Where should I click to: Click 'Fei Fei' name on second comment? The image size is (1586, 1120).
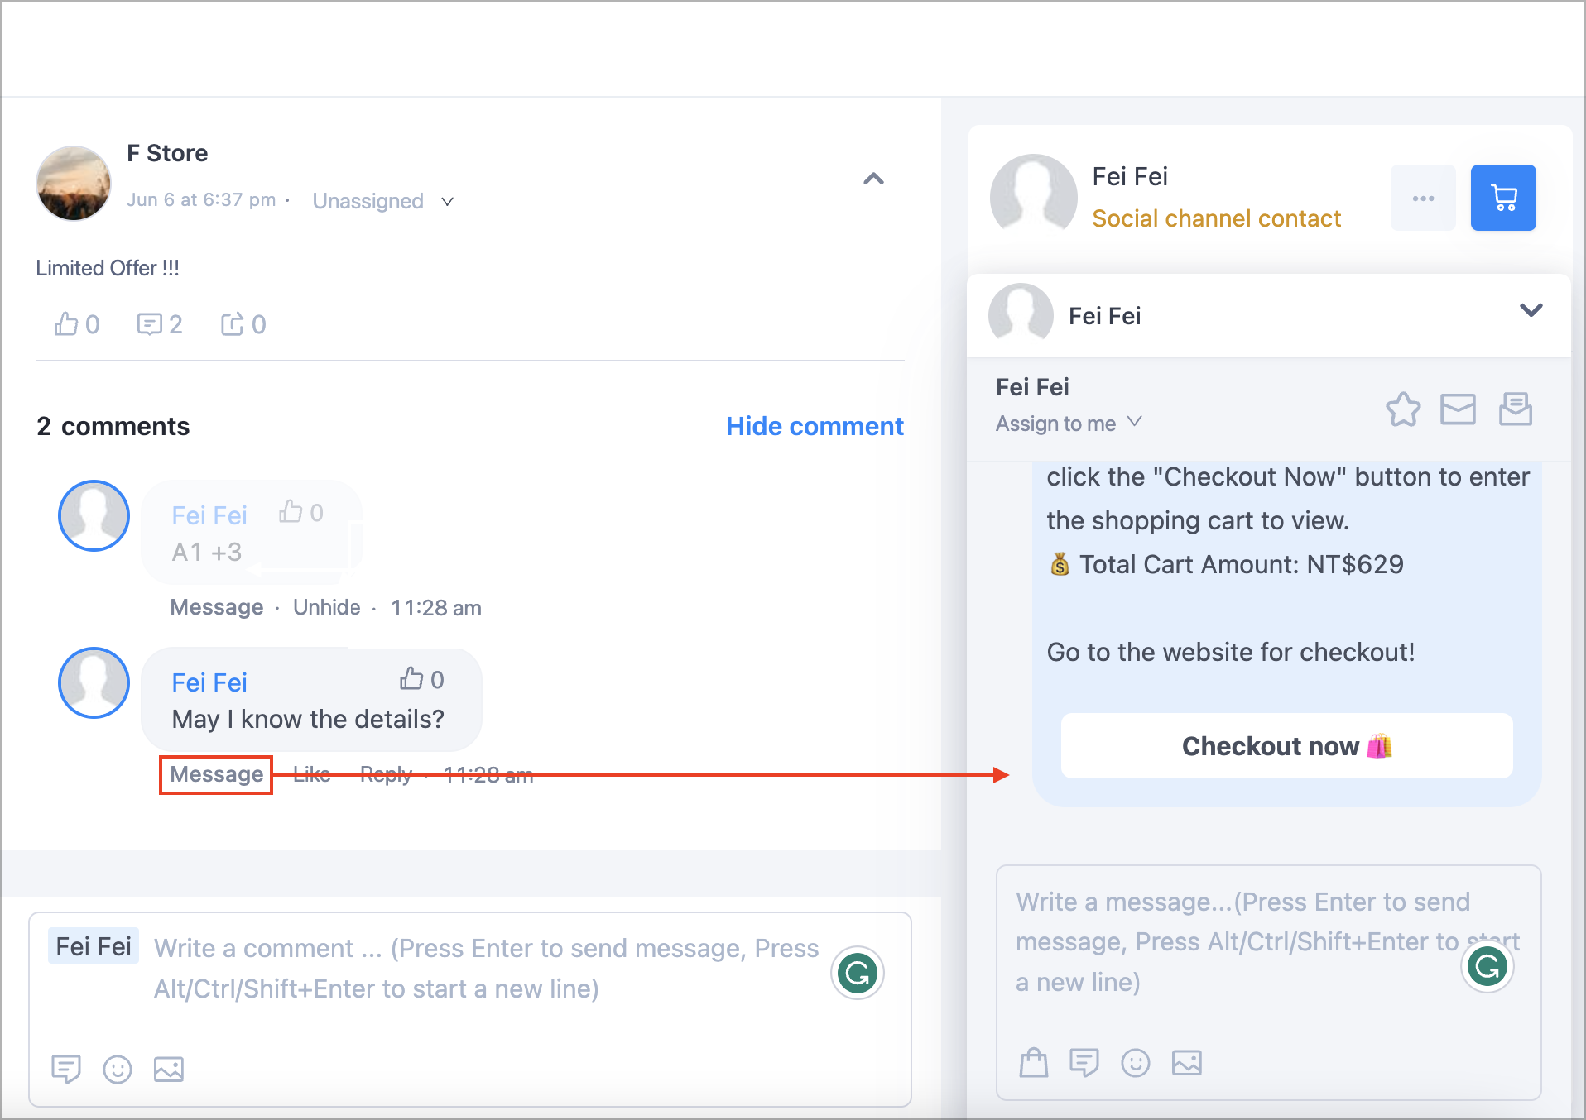pos(209,682)
